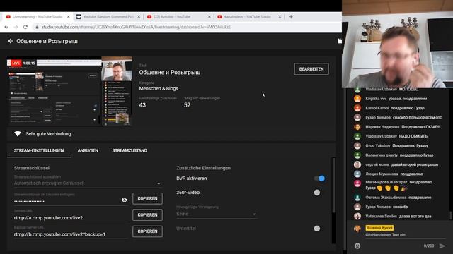Click the highlighted Яшкина Кухня channel name
The width and height of the screenshot is (453, 254).
tap(379, 228)
